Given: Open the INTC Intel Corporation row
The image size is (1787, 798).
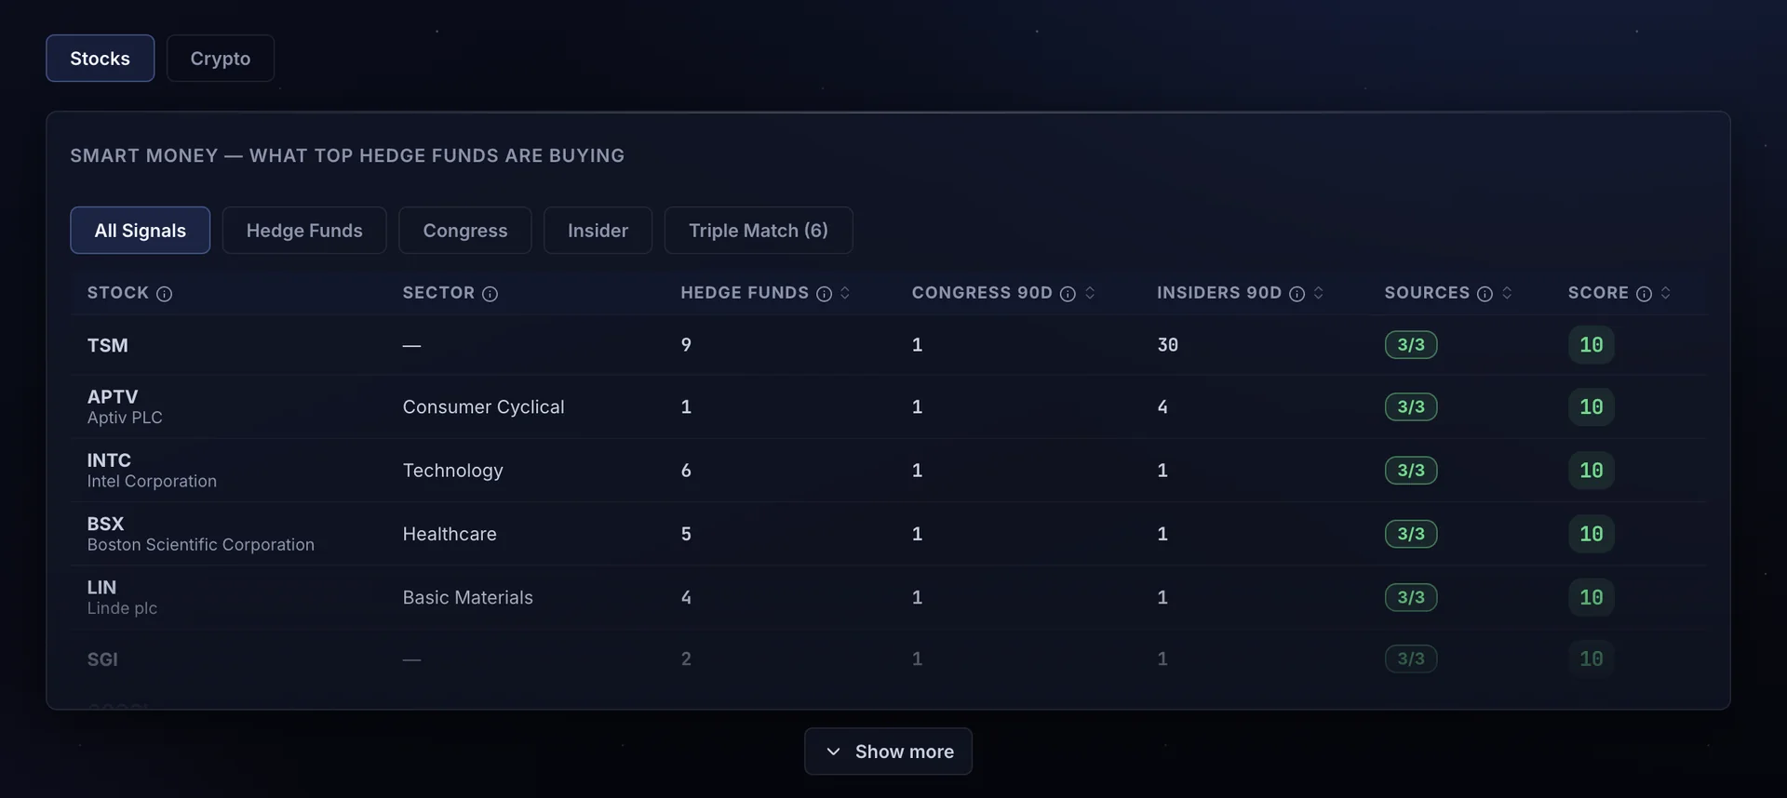Looking at the screenshot, I should [x=889, y=471].
